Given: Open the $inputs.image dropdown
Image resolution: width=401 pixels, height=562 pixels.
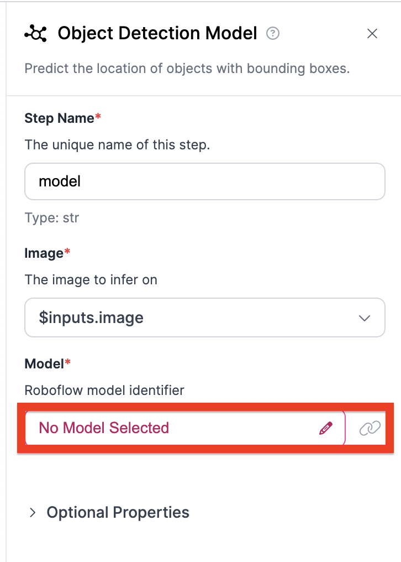Looking at the screenshot, I should pos(205,318).
